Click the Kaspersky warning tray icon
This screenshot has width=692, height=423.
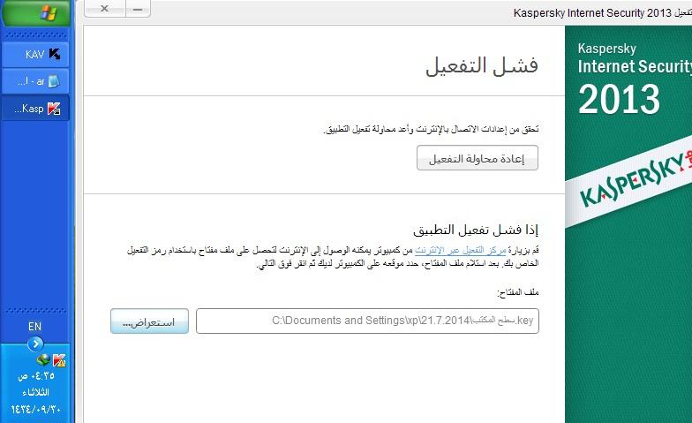59,360
